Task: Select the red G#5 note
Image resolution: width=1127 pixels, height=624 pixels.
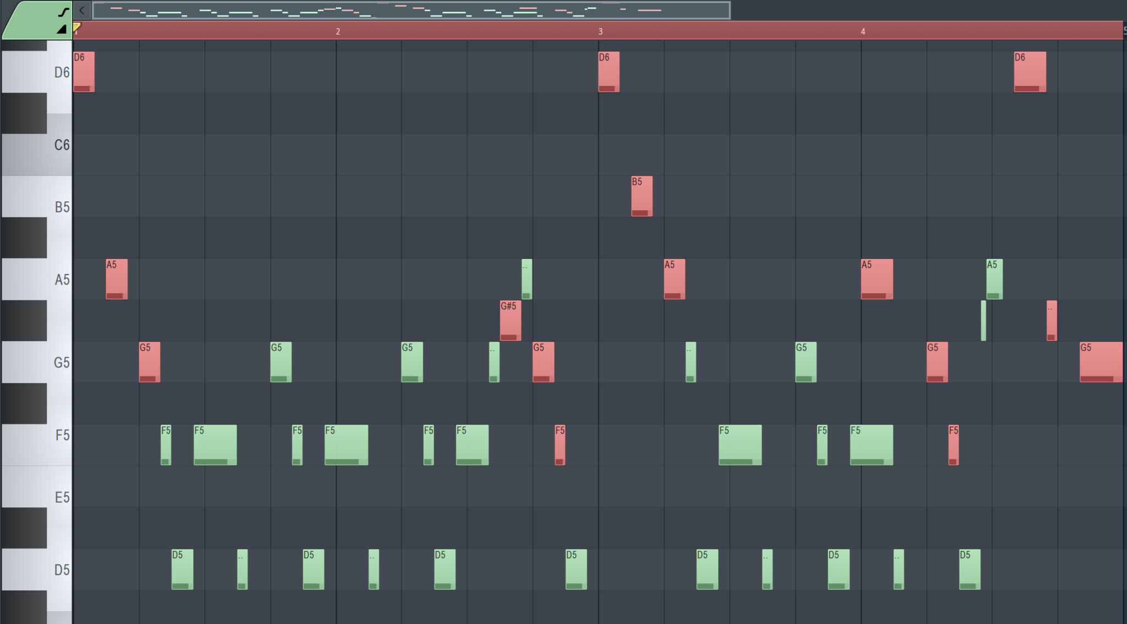Action: [509, 321]
